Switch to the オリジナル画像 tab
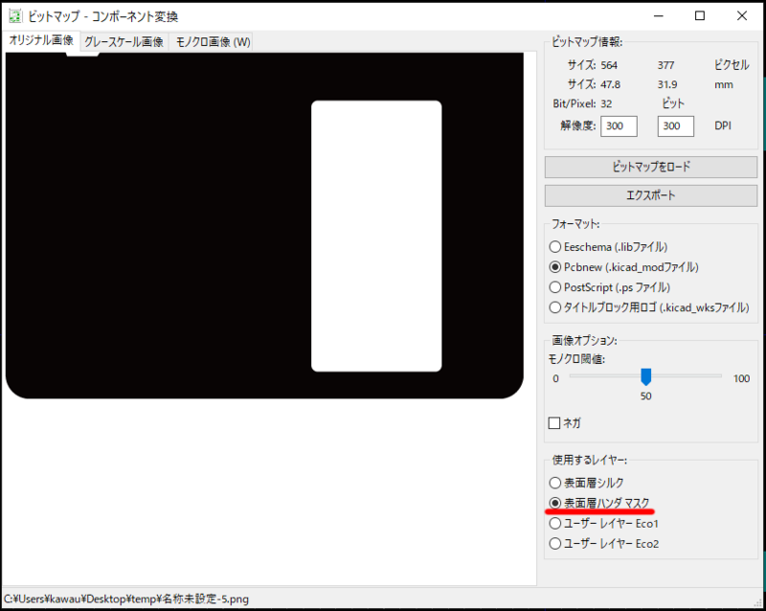Screen dimensions: 766x611 tap(38, 42)
